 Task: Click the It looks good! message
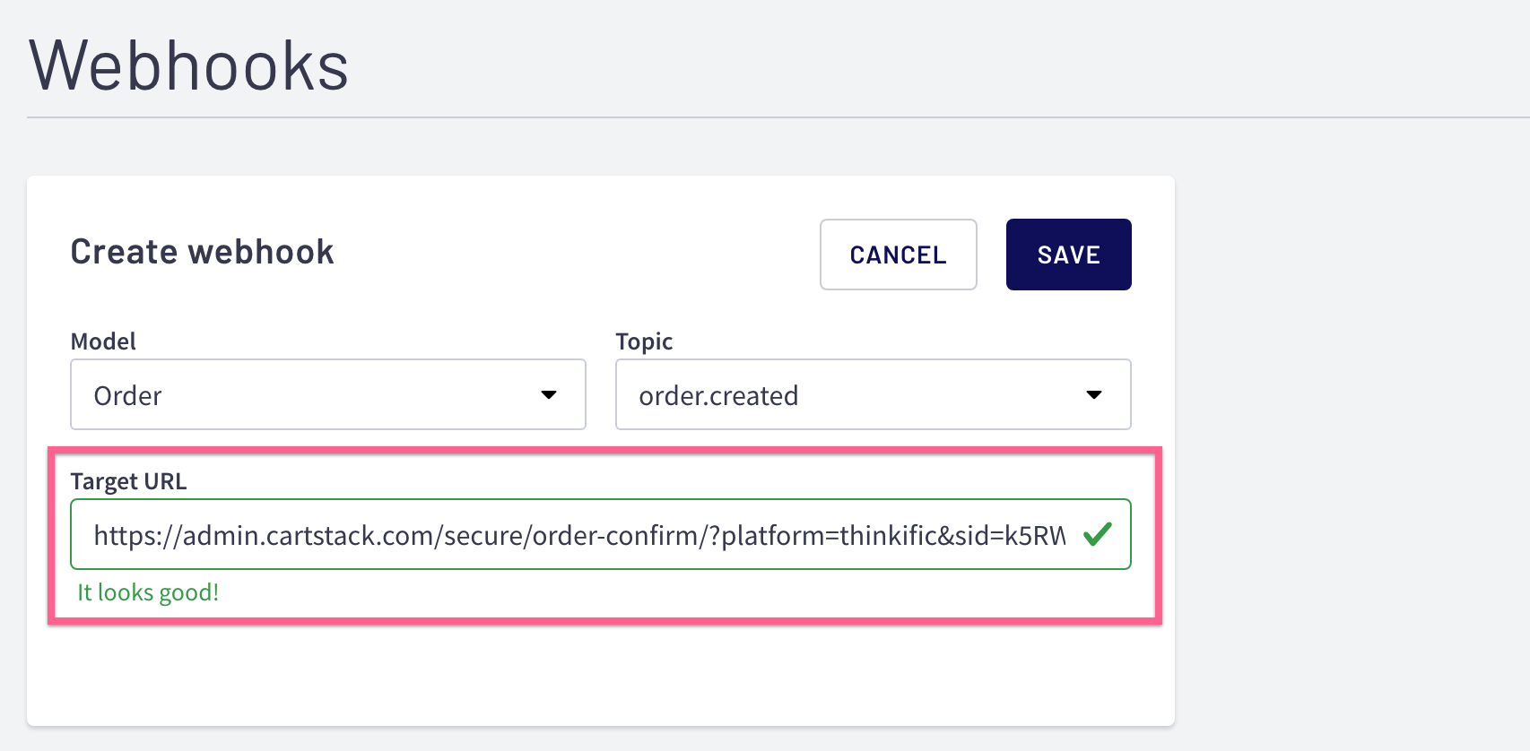point(148,591)
